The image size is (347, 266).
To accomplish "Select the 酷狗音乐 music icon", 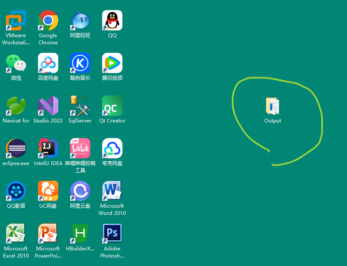I will [x=80, y=63].
